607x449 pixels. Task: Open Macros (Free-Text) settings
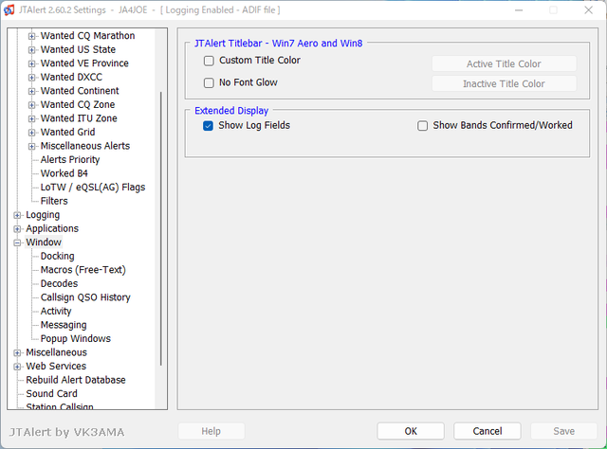pos(83,270)
